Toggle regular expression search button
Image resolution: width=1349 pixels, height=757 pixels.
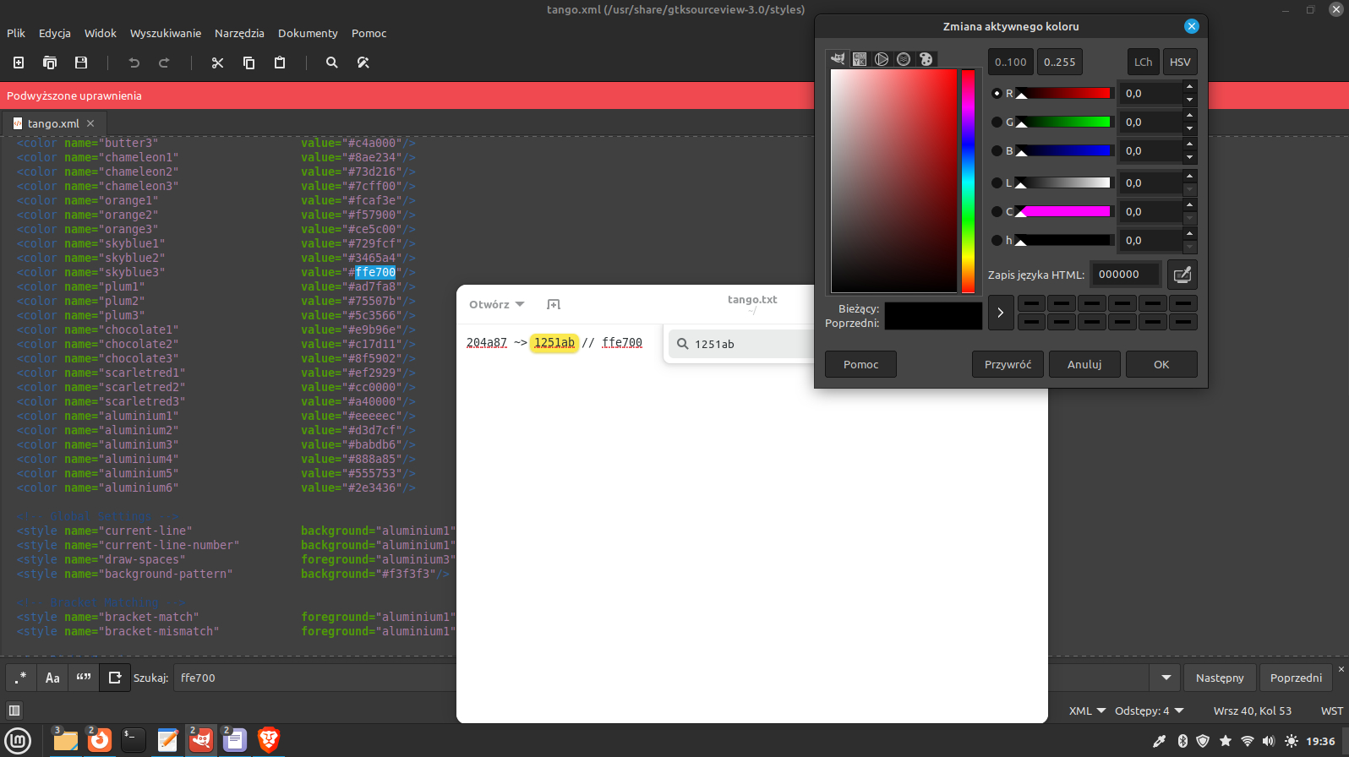(21, 678)
